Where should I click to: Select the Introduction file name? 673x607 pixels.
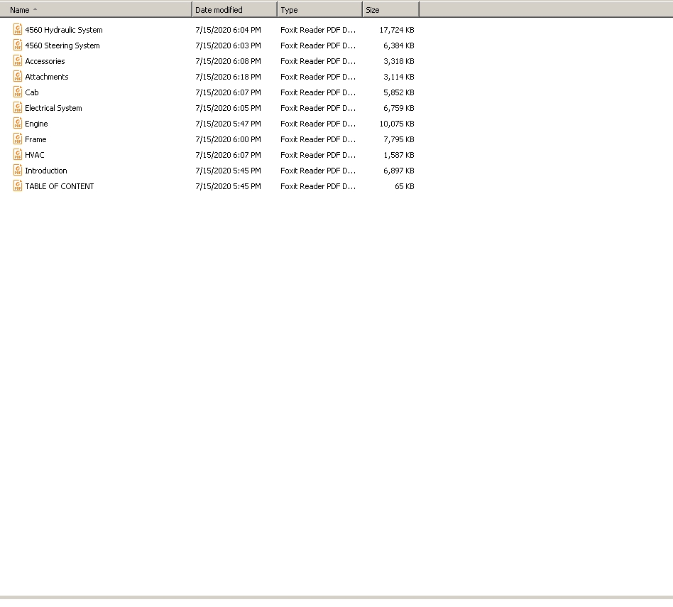click(x=46, y=171)
